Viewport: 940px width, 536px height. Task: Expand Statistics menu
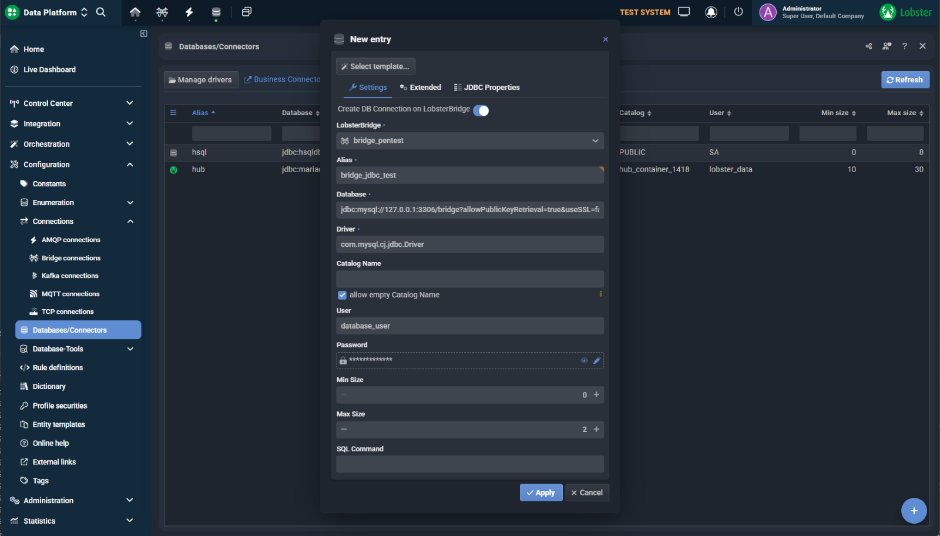72,521
